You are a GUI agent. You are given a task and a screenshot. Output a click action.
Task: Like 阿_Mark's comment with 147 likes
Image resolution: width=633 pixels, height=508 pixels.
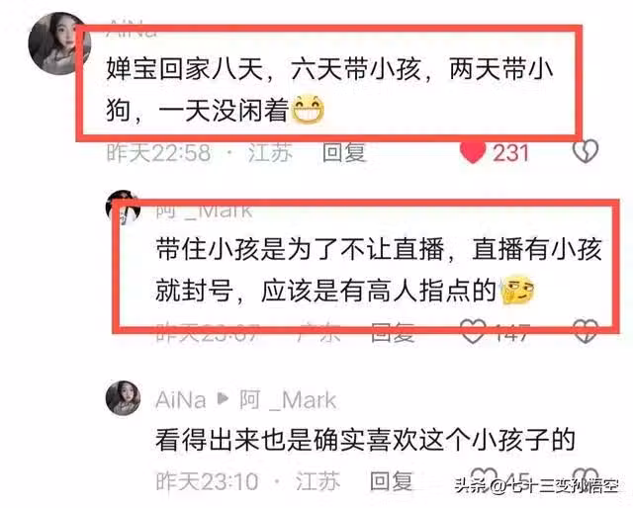pyautogui.click(x=473, y=332)
